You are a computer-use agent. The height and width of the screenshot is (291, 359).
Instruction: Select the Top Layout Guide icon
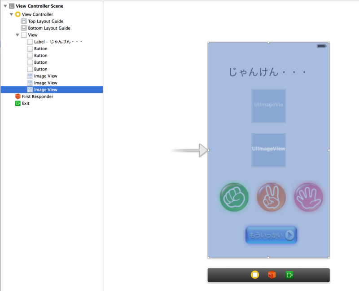(x=24, y=21)
